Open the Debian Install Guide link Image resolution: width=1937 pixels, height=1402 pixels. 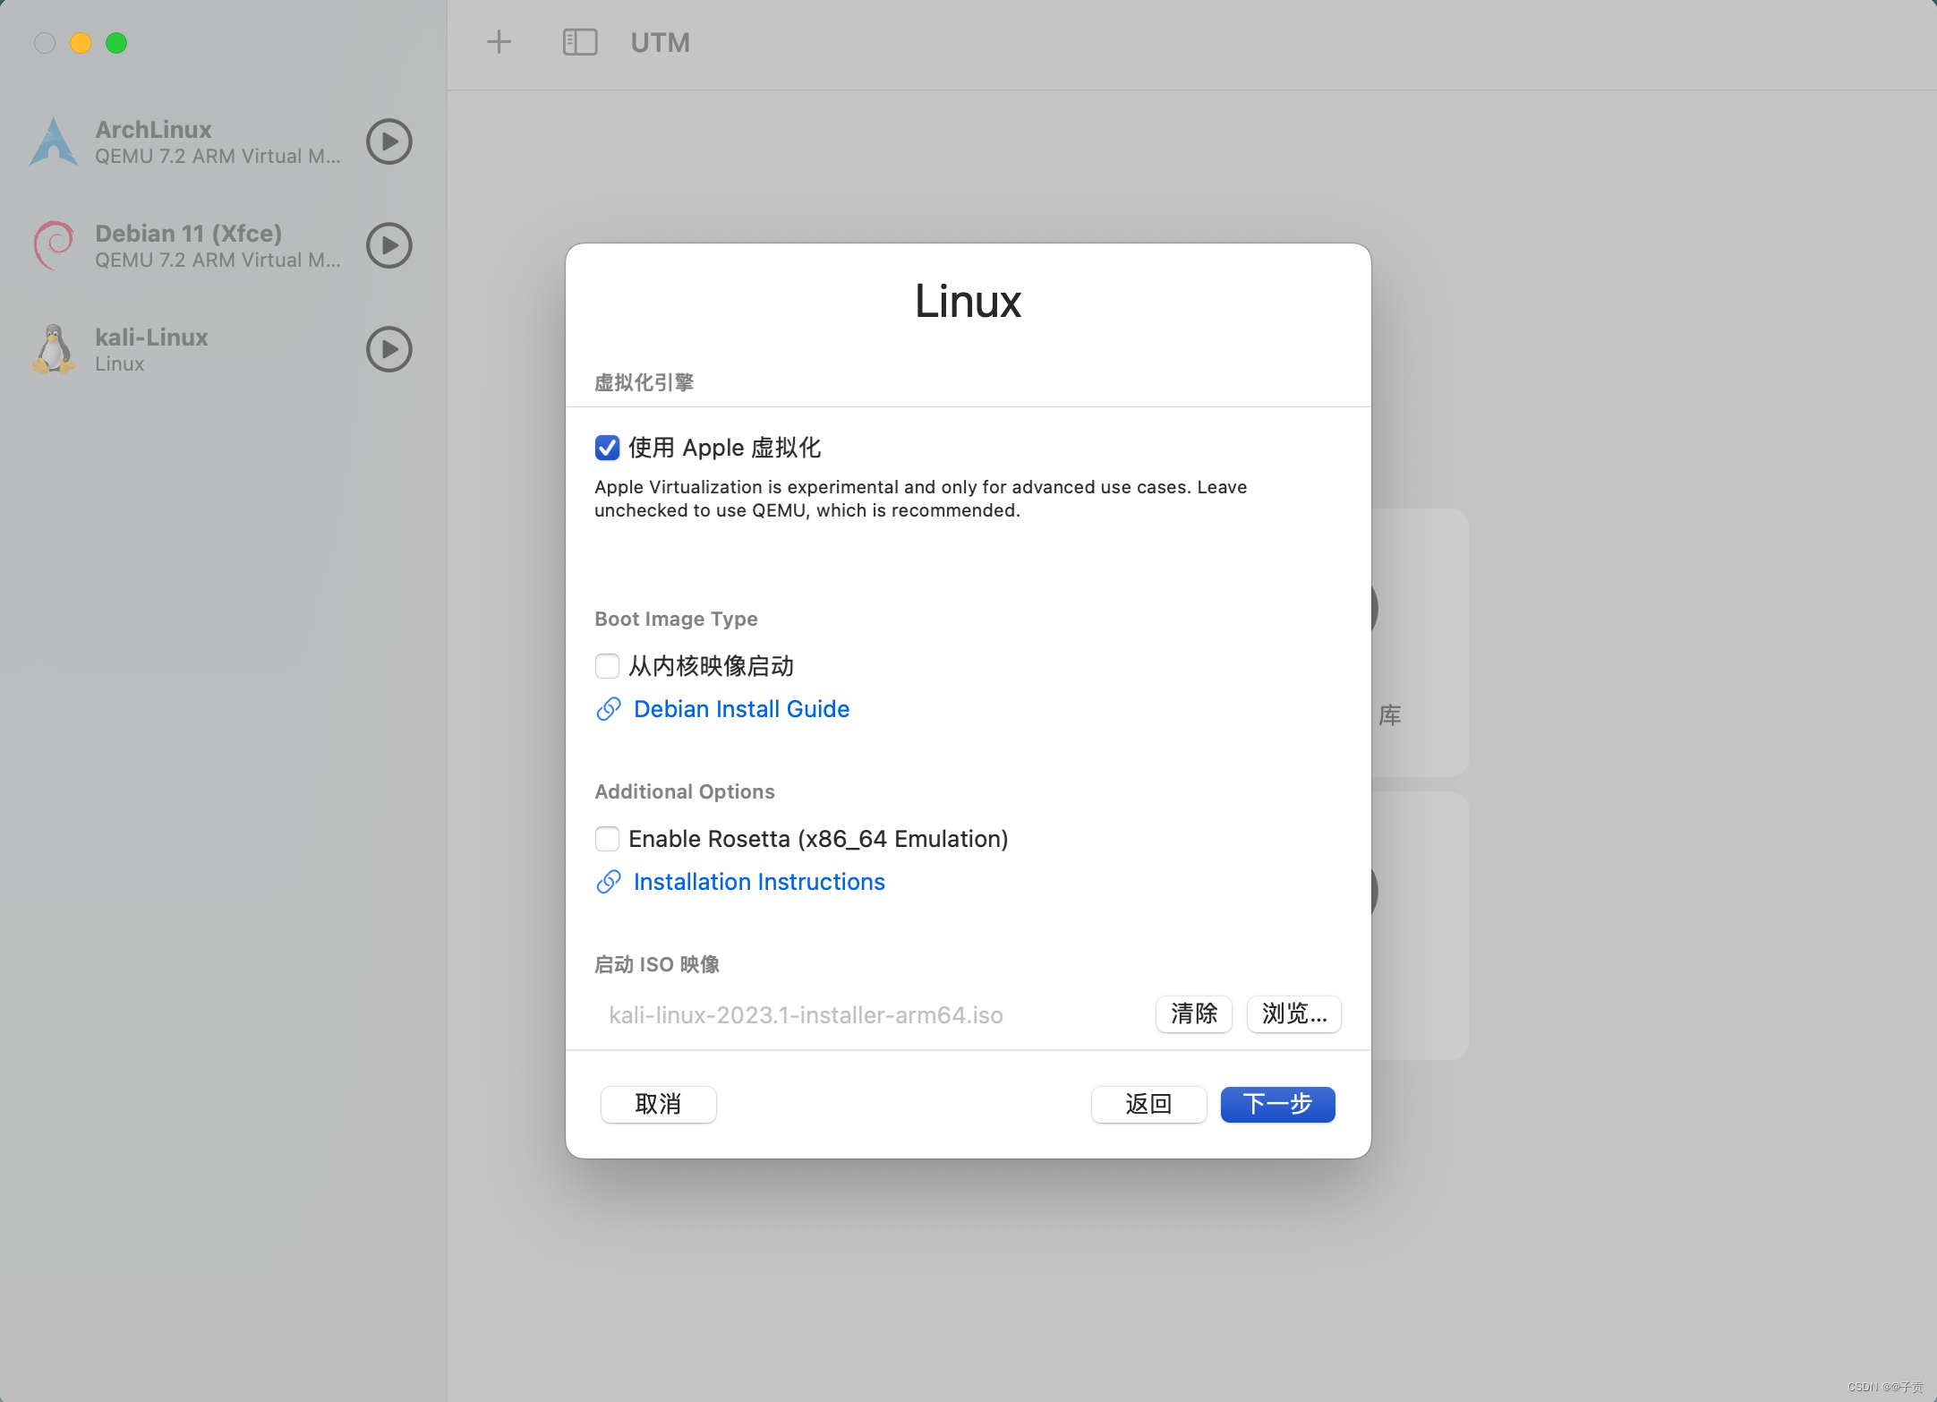point(741,709)
